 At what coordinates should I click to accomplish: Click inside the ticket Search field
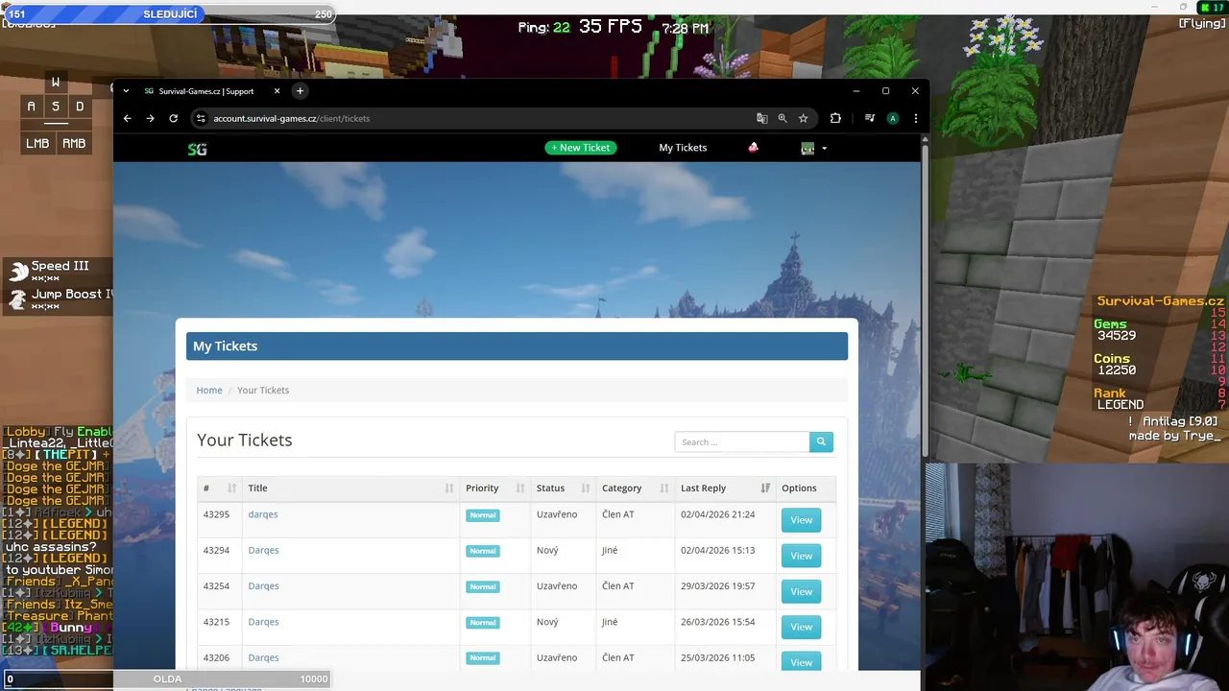(x=741, y=441)
